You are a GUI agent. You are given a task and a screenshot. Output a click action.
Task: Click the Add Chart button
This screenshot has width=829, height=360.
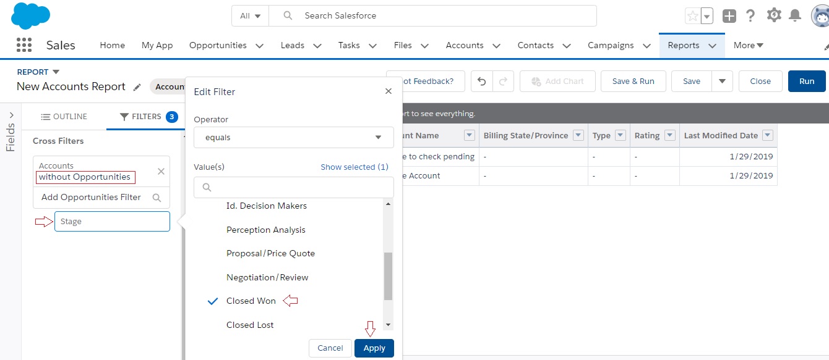(557, 81)
